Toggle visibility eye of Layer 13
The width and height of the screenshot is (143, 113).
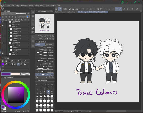(x=3, y=54)
